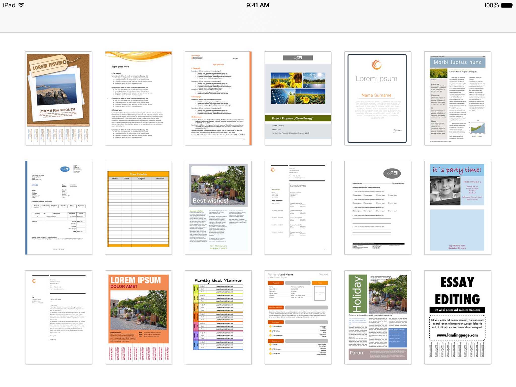Open the short questionnaire template
This screenshot has height=387, width=516.
click(377, 207)
